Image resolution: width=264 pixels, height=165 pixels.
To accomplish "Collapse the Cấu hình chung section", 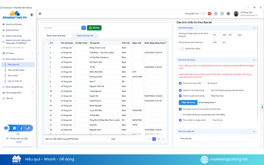I will click(x=254, y=28).
